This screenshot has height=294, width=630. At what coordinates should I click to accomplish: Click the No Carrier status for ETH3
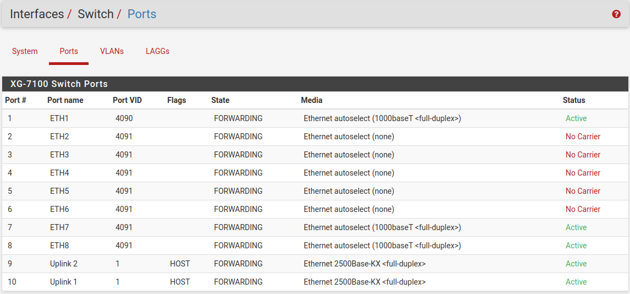tap(583, 155)
